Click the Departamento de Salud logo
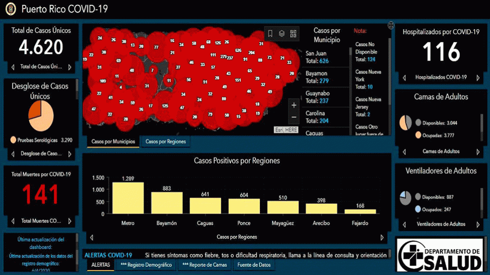Viewport: 490px width, 275px height. click(440, 255)
